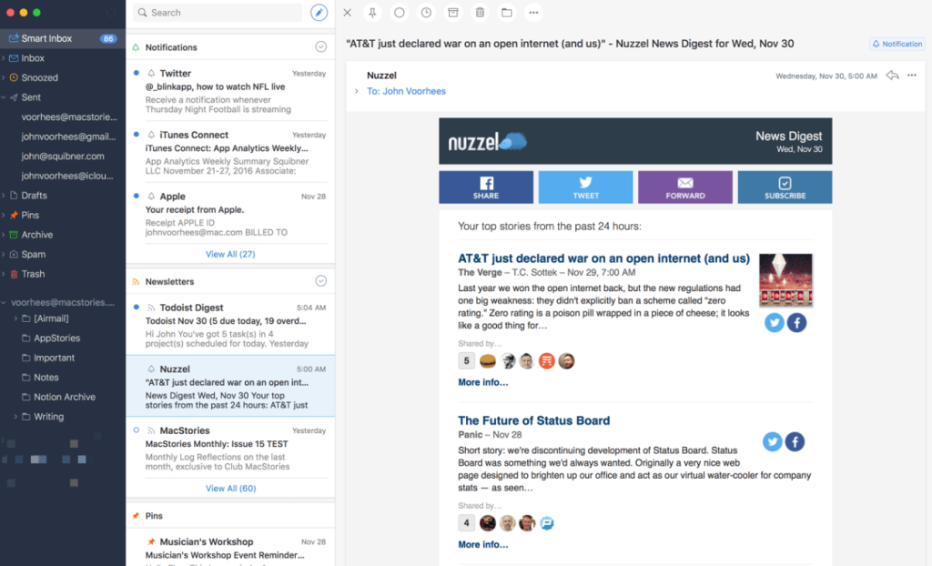Viewport: 932px width, 566px height.
Task: Open the Todoist Digest newsletter
Action: (x=230, y=325)
